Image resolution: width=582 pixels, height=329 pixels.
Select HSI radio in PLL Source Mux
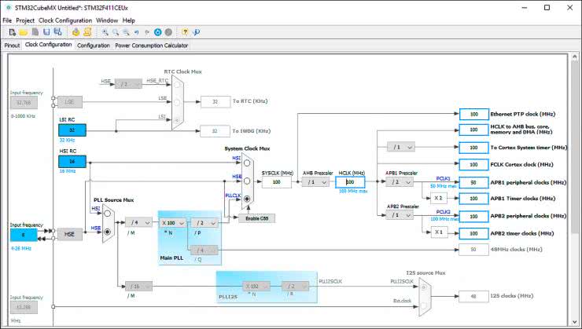coord(108,212)
